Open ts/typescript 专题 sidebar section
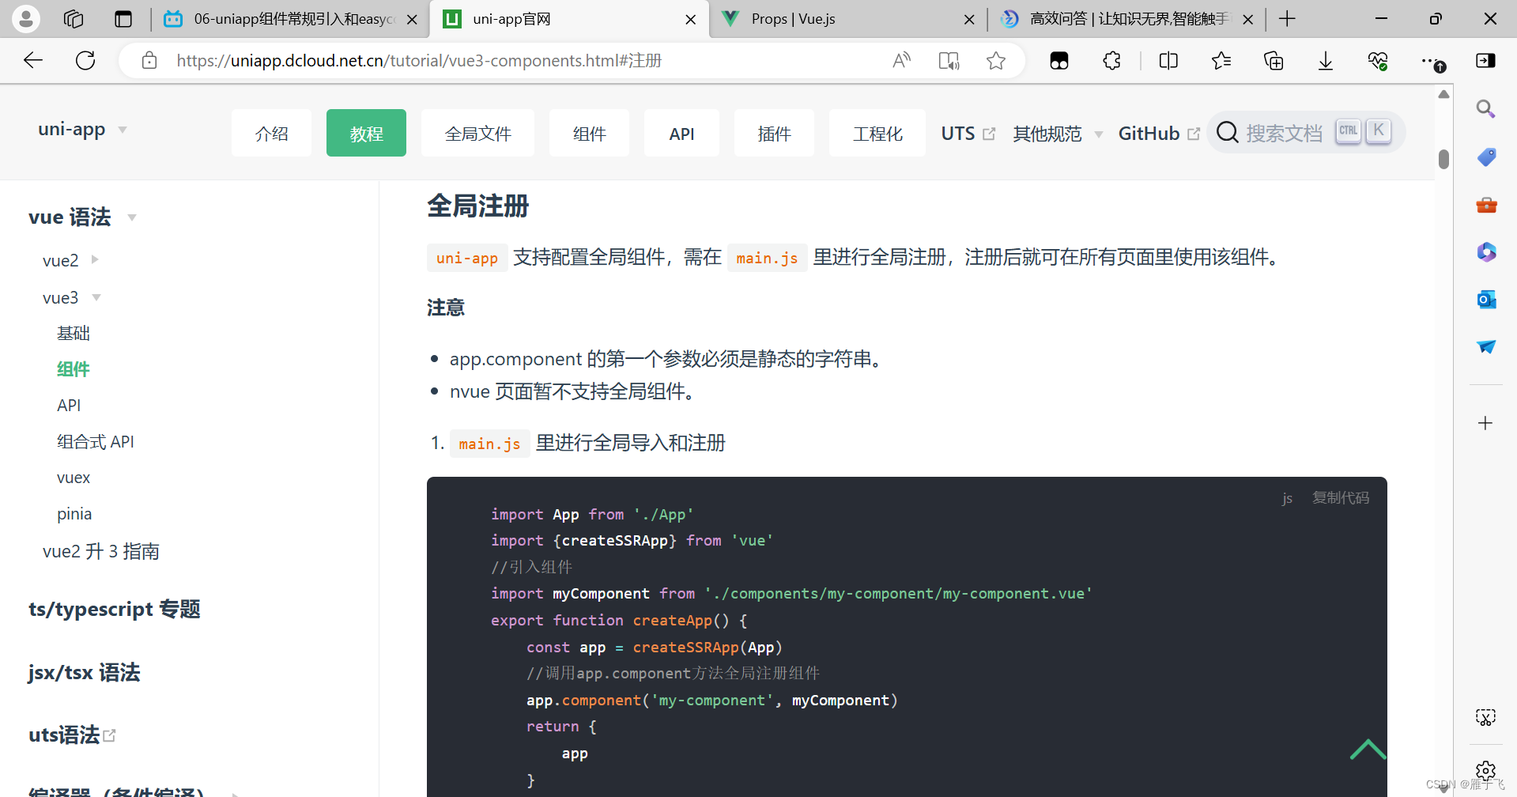The height and width of the screenshot is (797, 1517). tap(115, 609)
